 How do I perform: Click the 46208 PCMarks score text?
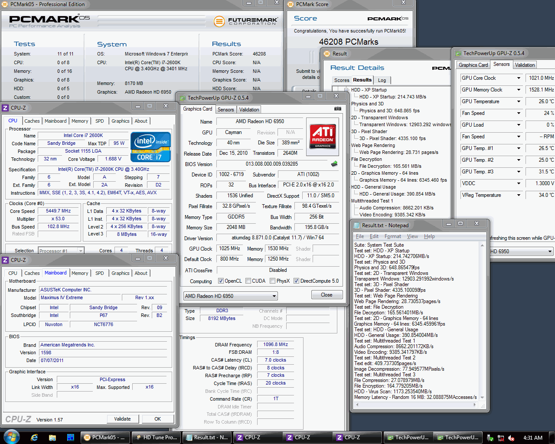[x=349, y=42]
